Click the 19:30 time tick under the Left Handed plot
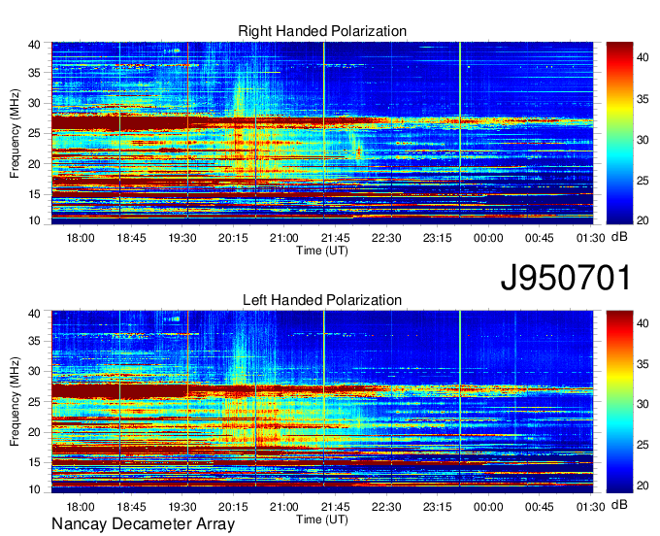 tap(182, 507)
